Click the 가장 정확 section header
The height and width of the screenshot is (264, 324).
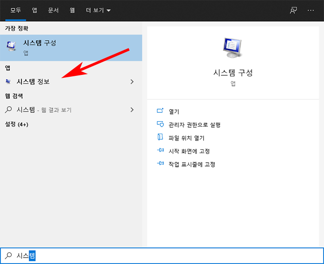click(17, 28)
